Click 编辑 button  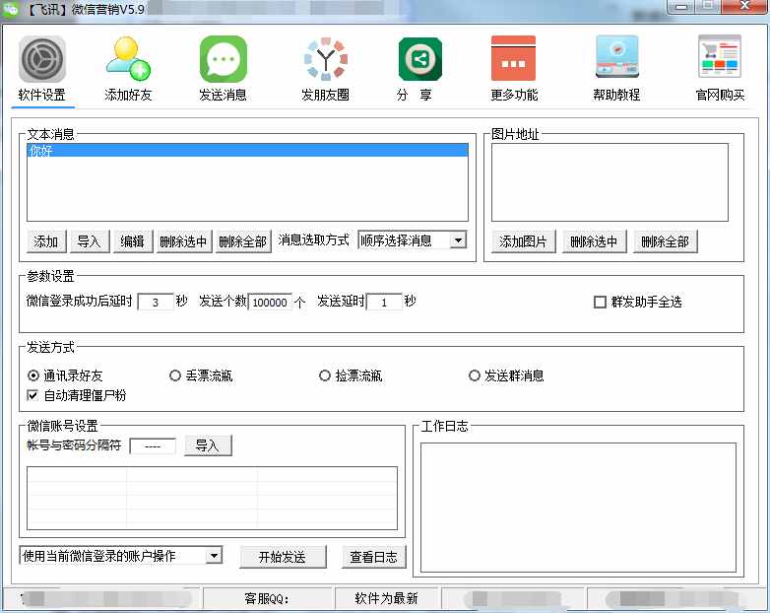click(133, 241)
